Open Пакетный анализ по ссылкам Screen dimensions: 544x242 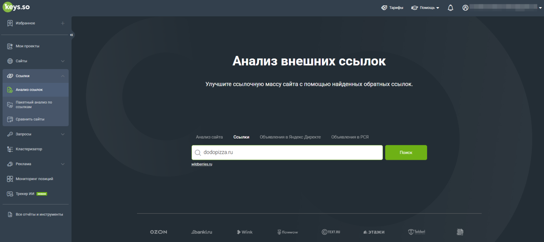click(x=36, y=105)
